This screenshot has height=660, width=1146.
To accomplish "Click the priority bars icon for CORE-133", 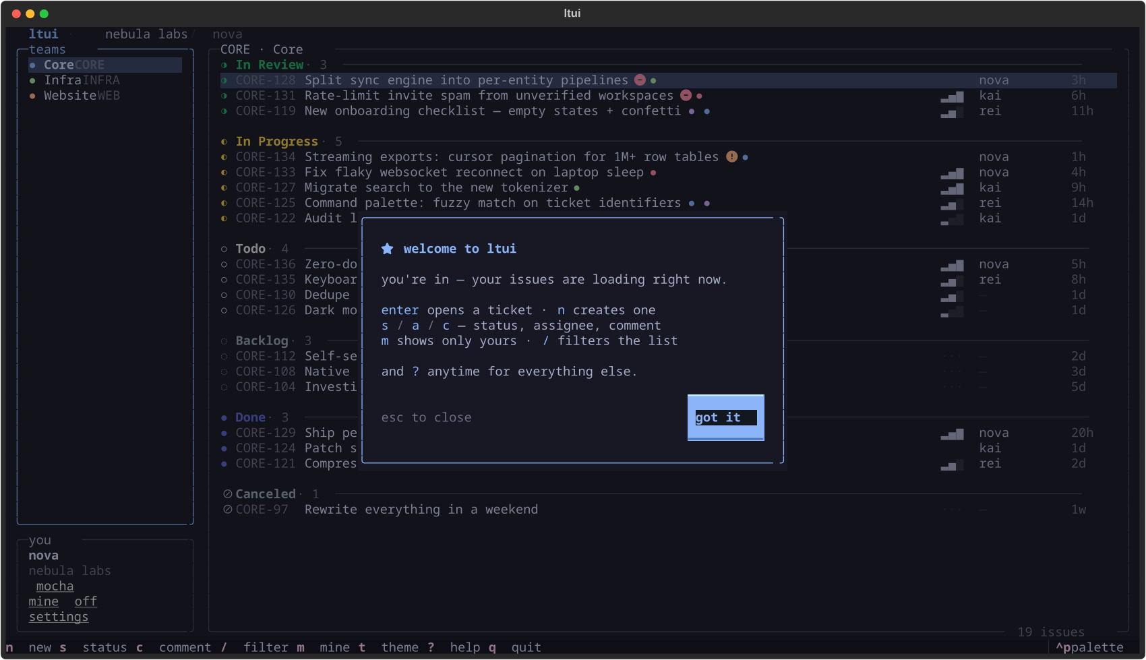I will pos(953,173).
